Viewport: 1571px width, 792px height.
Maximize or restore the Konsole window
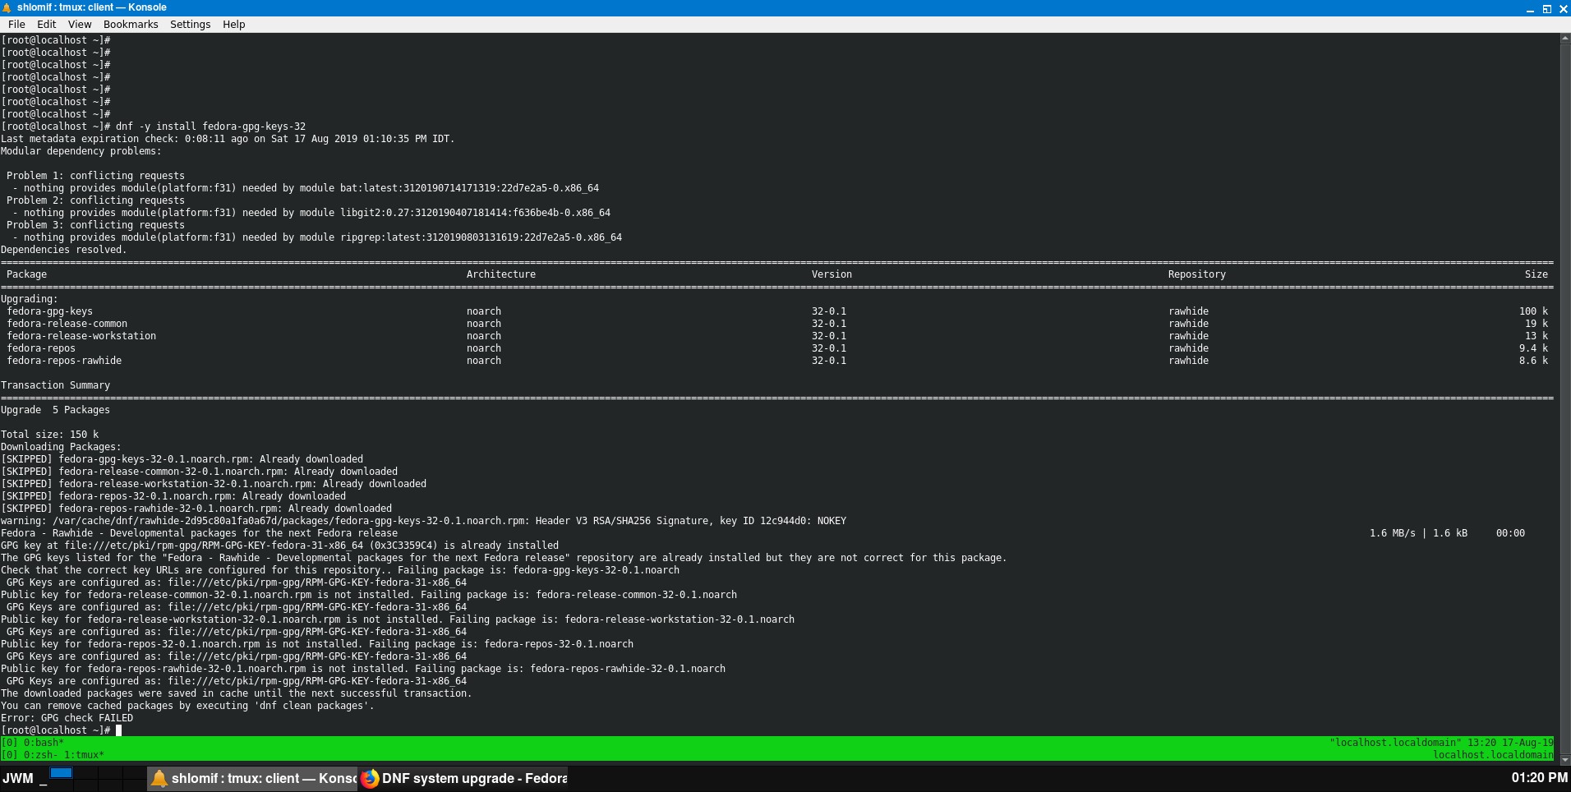(x=1546, y=8)
